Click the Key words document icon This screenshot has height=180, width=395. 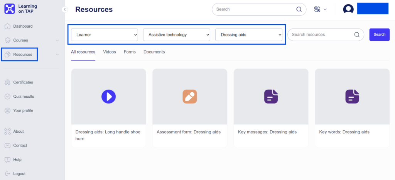pos(352,97)
